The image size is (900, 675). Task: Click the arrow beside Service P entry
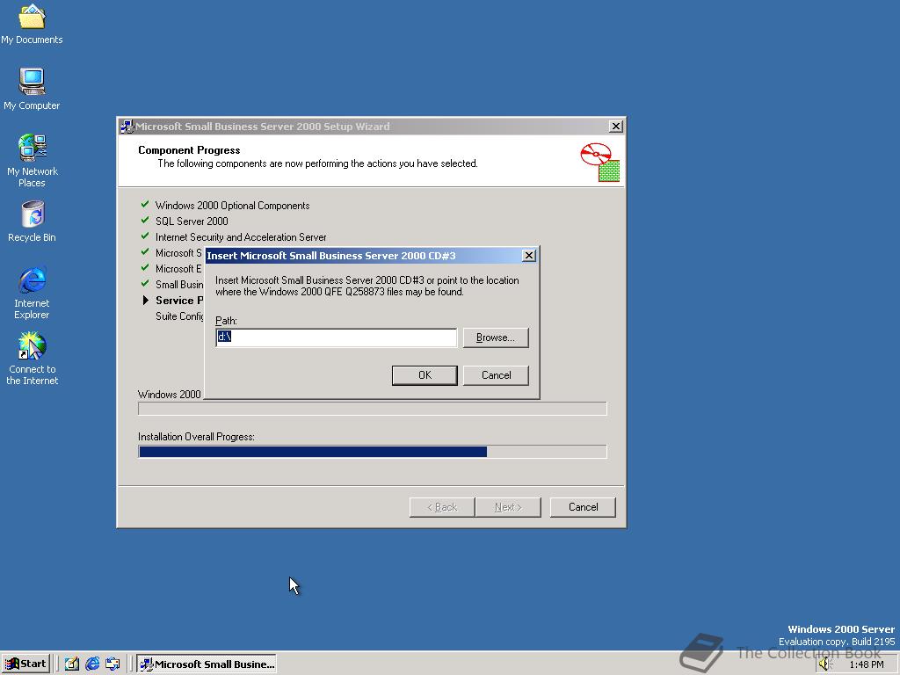(x=146, y=301)
